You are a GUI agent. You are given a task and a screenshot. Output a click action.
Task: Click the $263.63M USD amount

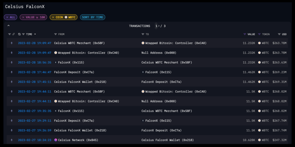[279, 62]
